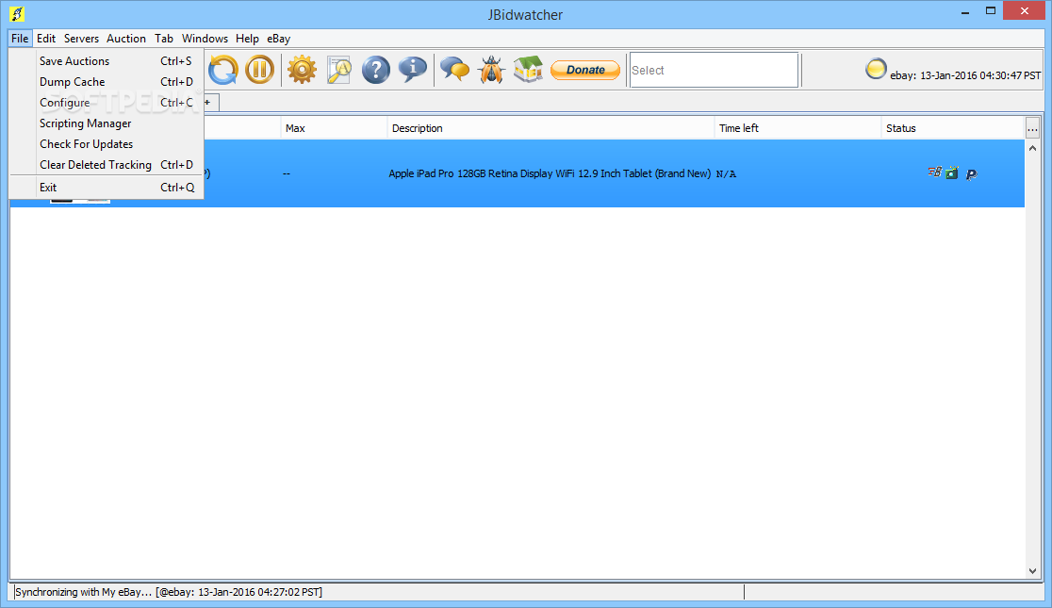This screenshot has width=1052, height=608.
Task: Choose Clear Deleted Tracking
Action: pos(107,165)
